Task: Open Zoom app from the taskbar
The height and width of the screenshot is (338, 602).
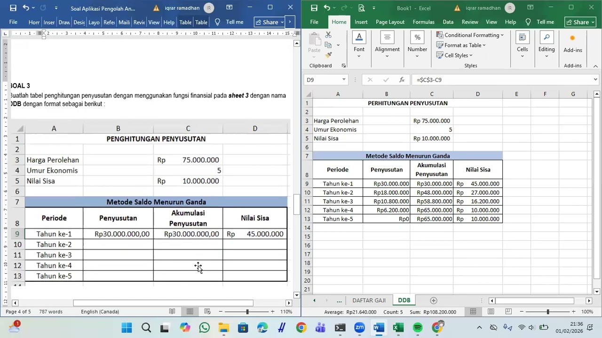Action: pyautogui.click(x=359, y=328)
